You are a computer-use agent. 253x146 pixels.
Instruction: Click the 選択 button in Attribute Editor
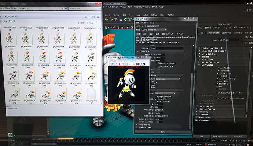(x=202, y=136)
